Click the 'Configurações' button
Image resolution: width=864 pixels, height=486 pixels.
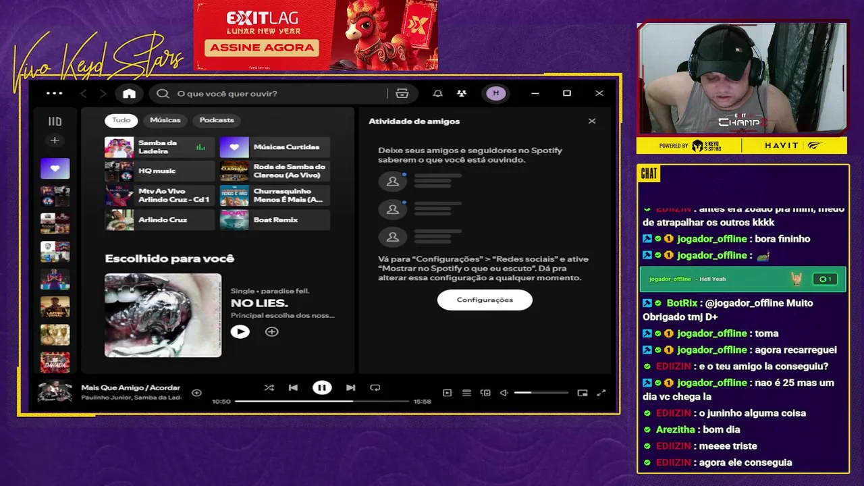point(485,300)
